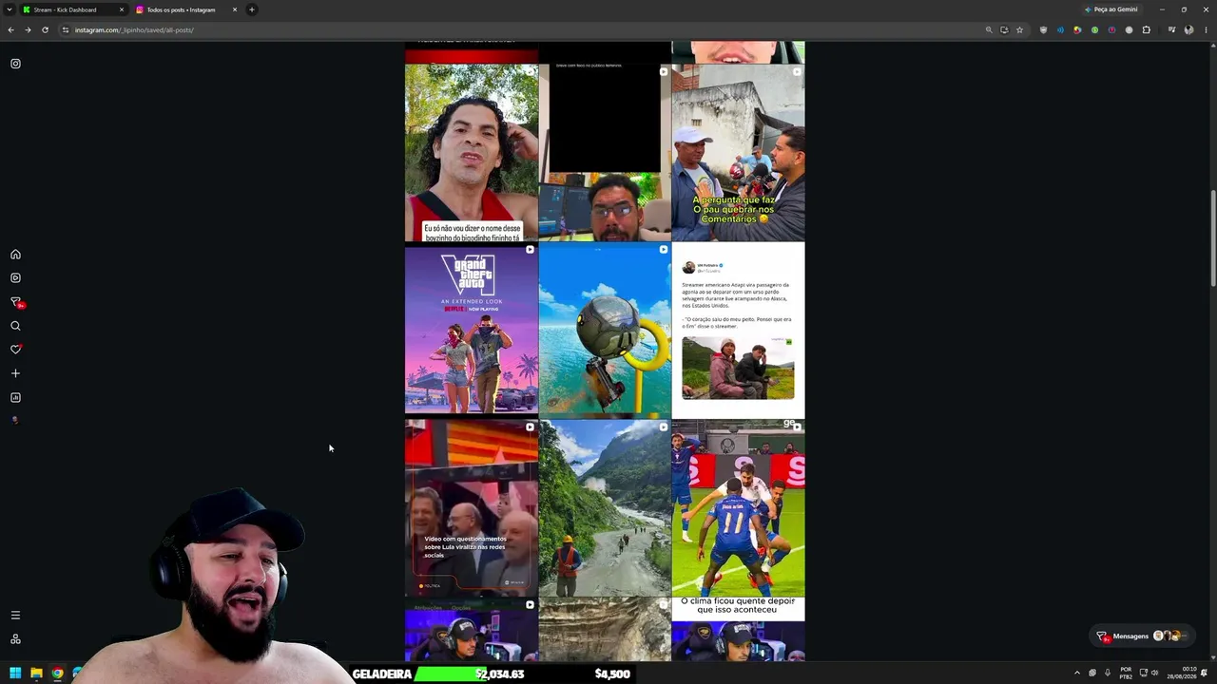Open the purple-lit streamer post at bottom left
This screenshot has width=1217, height=684.
click(472, 630)
